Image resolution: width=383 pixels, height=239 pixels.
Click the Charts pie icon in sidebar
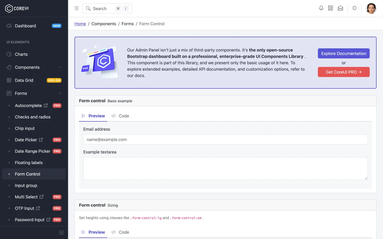click(x=9, y=54)
